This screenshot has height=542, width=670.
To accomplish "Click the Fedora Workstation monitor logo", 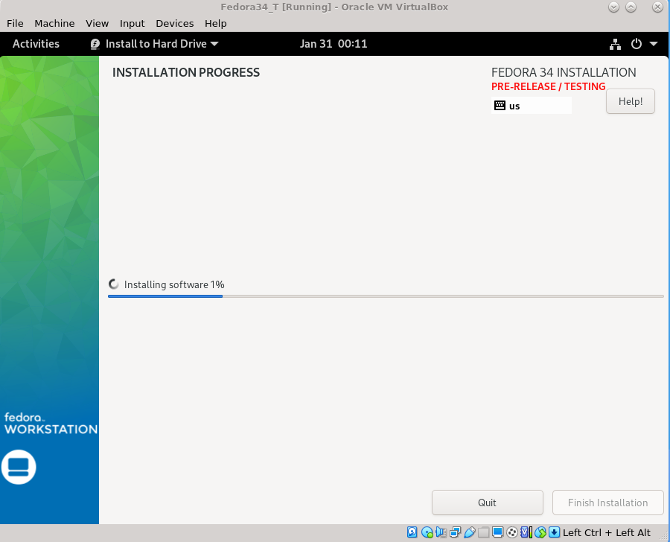I will tap(19, 467).
